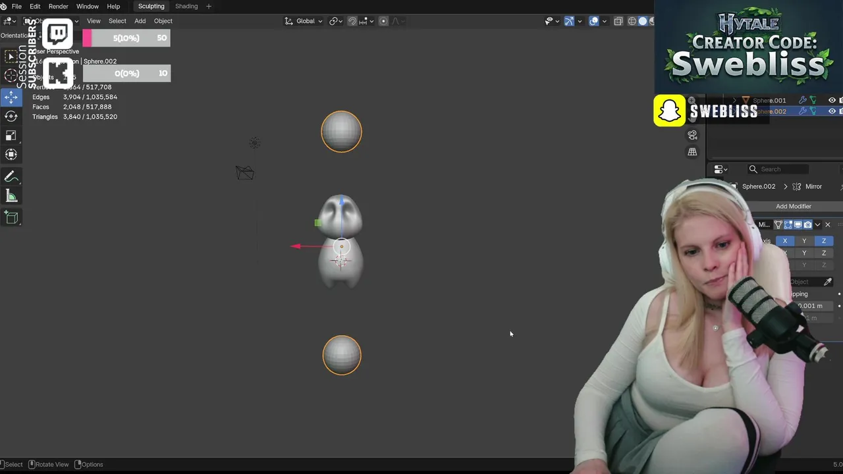843x474 pixels.
Task: Open the pivot point dropdown
Action: click(336, 21)
